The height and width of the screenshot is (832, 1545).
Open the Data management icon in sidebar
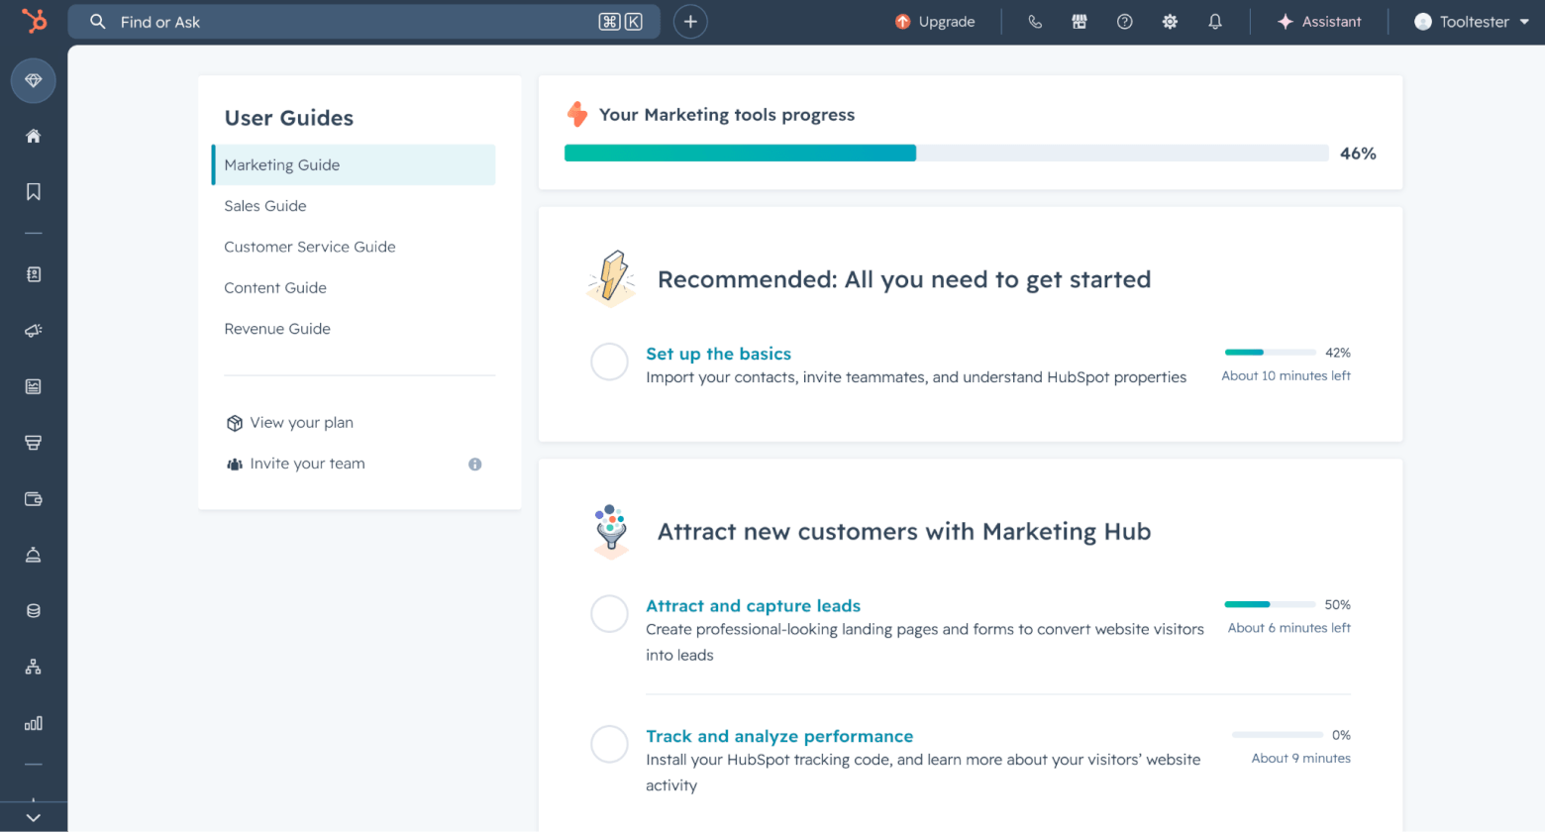tap(34, 611)
